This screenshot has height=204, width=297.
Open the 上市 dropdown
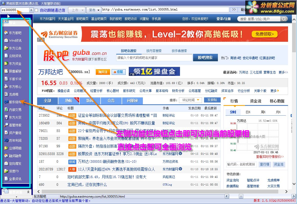[x=77, y=10]
